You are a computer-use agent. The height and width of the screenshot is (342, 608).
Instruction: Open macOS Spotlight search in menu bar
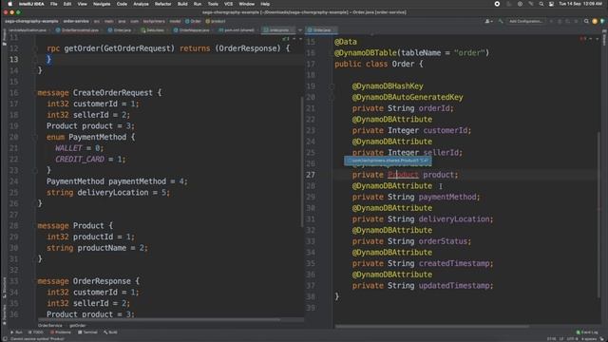pyautogui.click(x=541, y=4)
